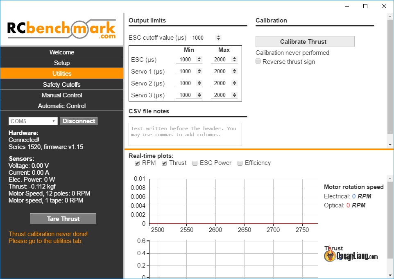Viewport: 394px width, 279px height.
Task: Adjust Servo 3 Min stepper arrows
Action: (199, 95)
